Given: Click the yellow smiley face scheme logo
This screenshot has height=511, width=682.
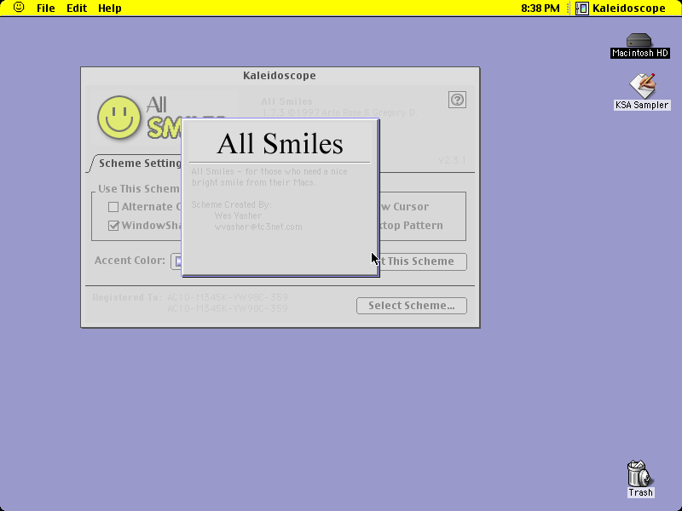Looking at the screenshot, I should tap(118, 118).
